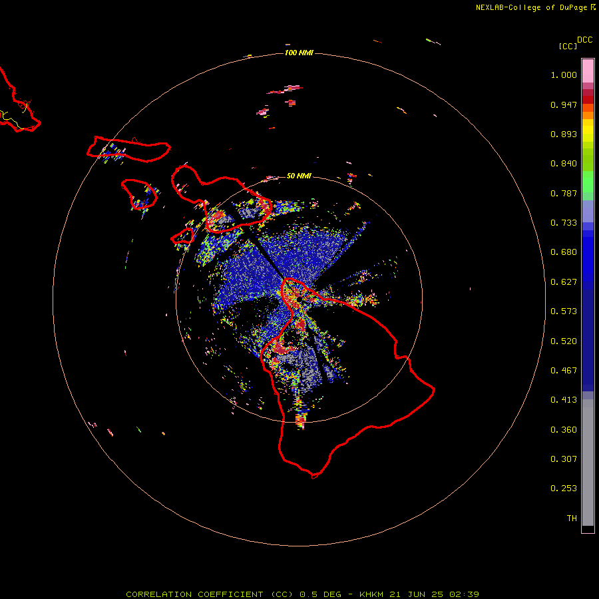The image size is (599, 599).
Task: Click the TH threshold legend label
Action: (572, 518)
